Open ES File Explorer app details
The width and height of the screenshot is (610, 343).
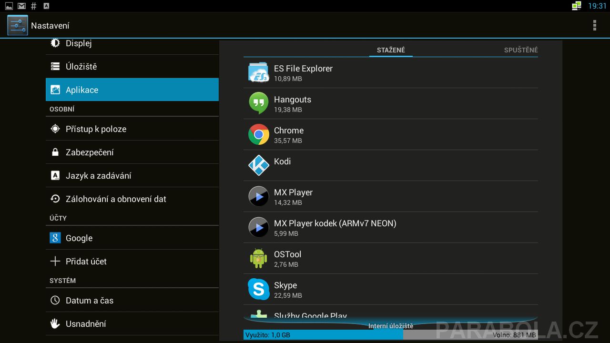tap(391, 72)
